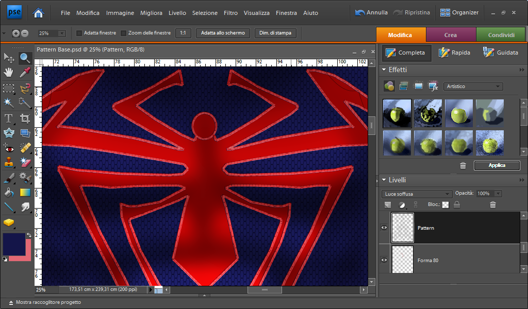Select the Rectangular Marquee tool
The width and height of the screenshot is (528, 309).
coord(9,89)
